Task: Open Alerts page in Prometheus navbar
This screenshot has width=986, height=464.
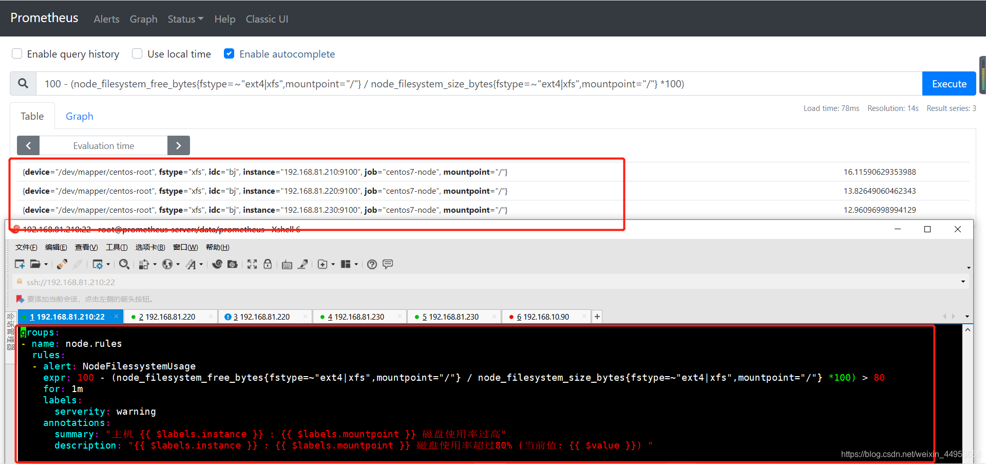Action: point(106,19)
